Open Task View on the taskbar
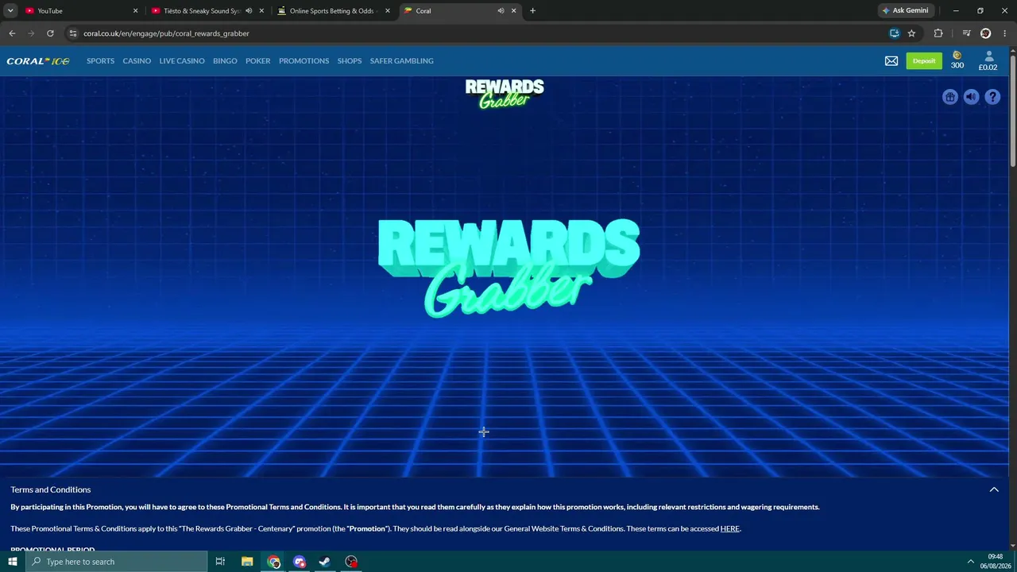1017x572 pixels. 220,562
